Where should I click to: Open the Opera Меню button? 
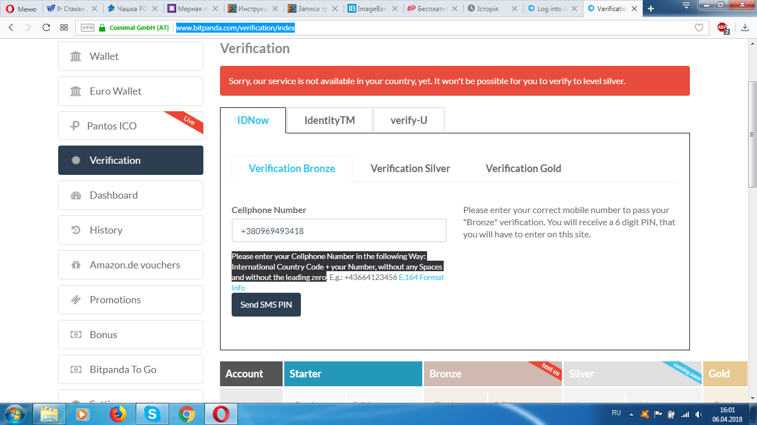click(21, 9)
